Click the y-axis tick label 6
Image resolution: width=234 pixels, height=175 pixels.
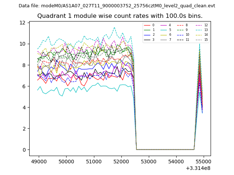(24, 86)
